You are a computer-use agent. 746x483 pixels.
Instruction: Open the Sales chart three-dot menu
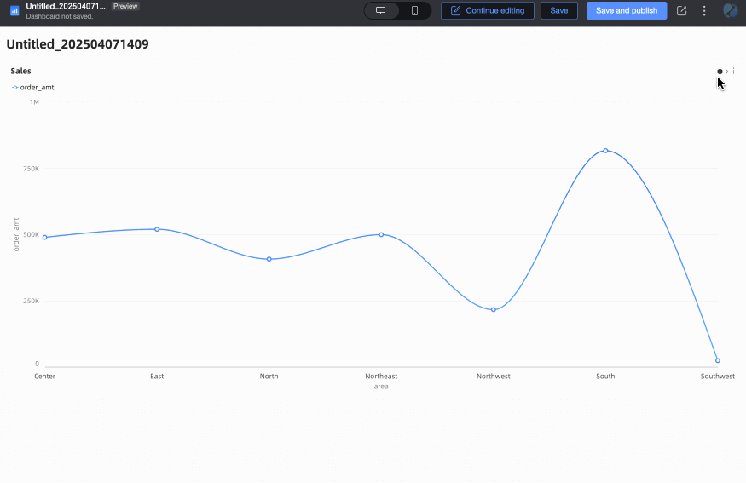733,71
